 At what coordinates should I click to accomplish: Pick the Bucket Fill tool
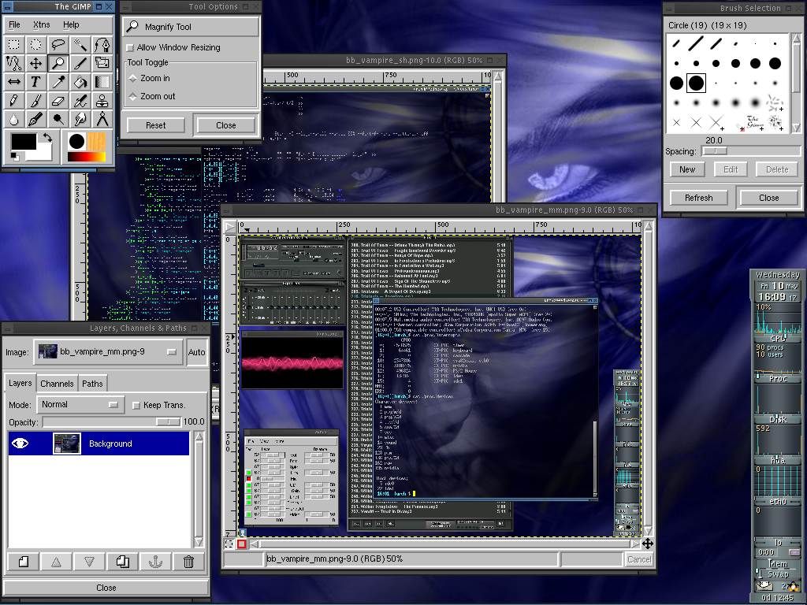80,82
